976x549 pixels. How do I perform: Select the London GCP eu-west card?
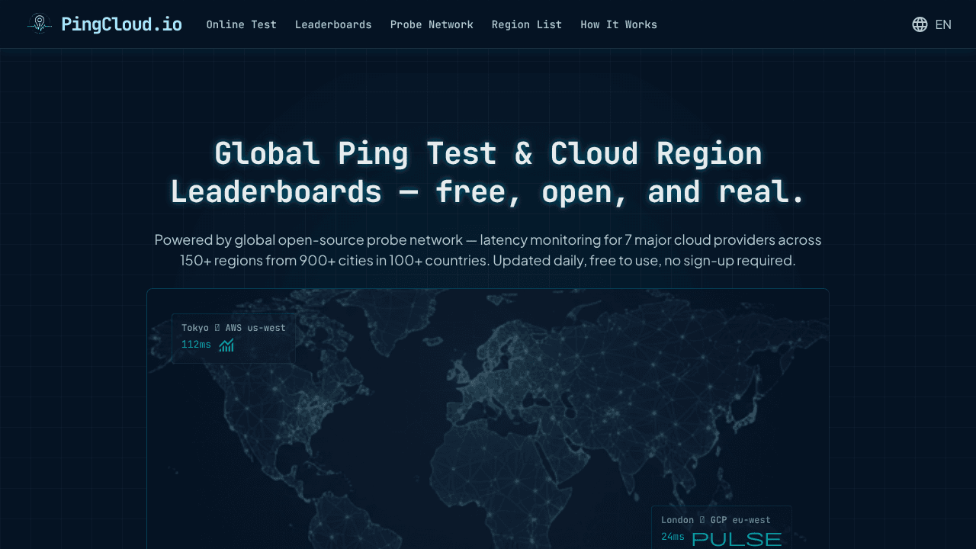(721, 527)
